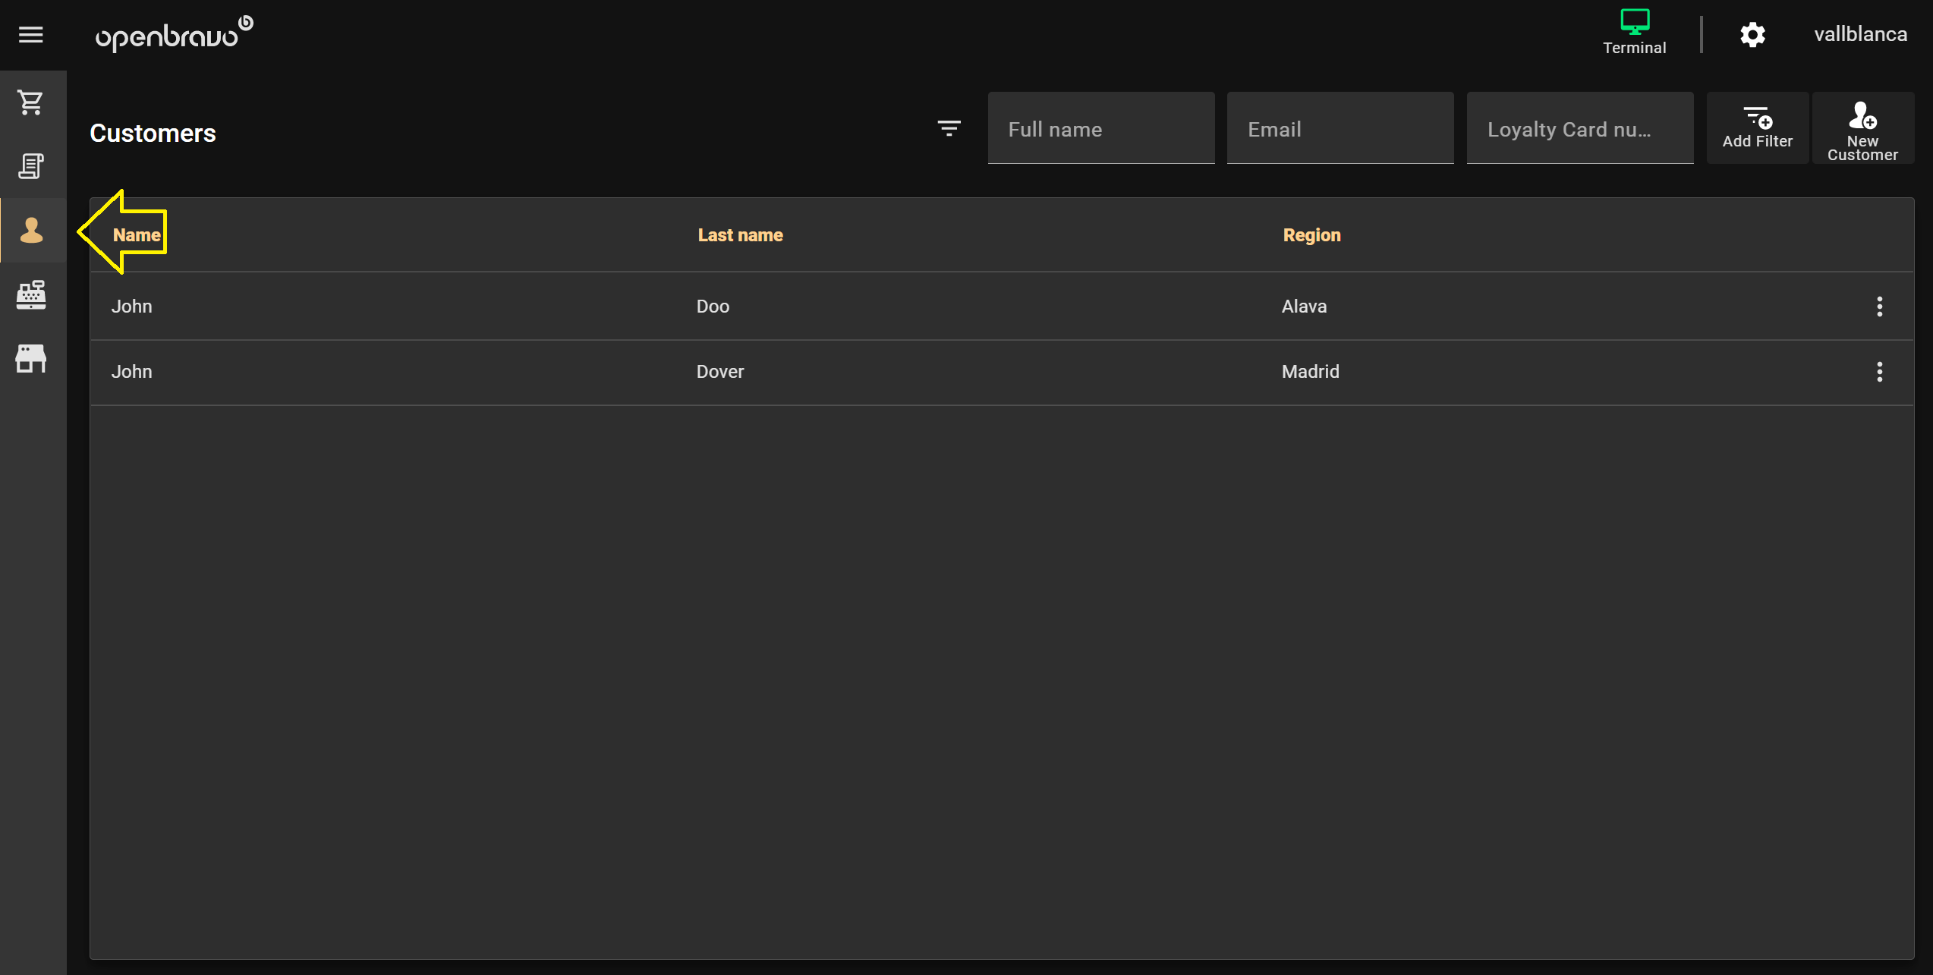The height and width of the screenshot is (975, 1933).
Task: Click the New Customer button
Action: pyautogui.click(x=1862, y=128)
